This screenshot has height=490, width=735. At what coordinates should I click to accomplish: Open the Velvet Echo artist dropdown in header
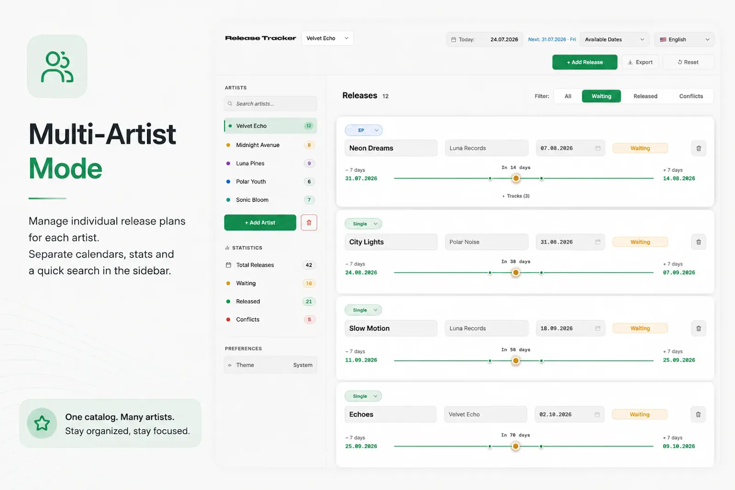(x=327, y=38)
